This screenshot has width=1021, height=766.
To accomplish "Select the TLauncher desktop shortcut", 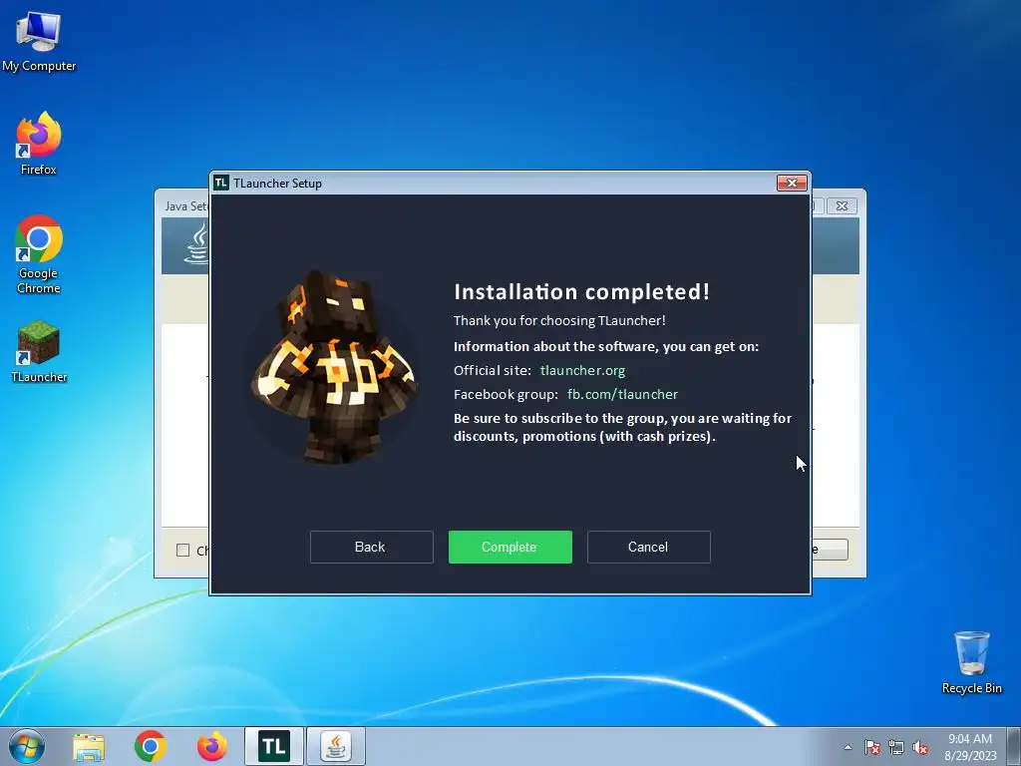I will [x=39, y=352].
